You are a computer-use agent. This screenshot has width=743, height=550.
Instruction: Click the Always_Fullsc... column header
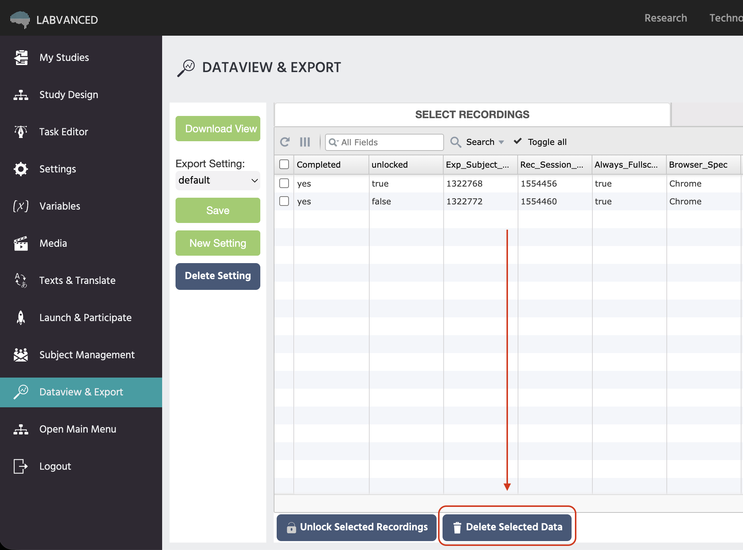coord(629,165)
